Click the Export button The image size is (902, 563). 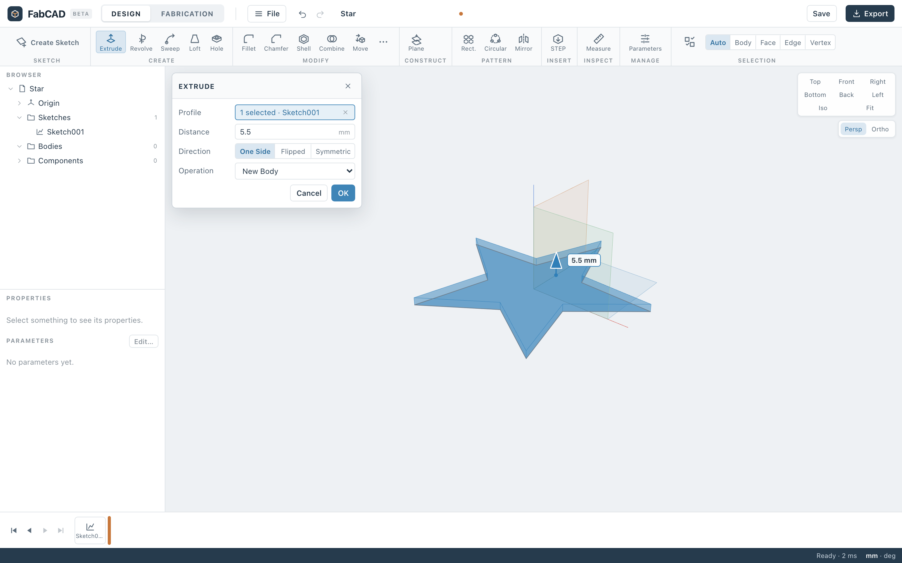click(x=869, y=14)
